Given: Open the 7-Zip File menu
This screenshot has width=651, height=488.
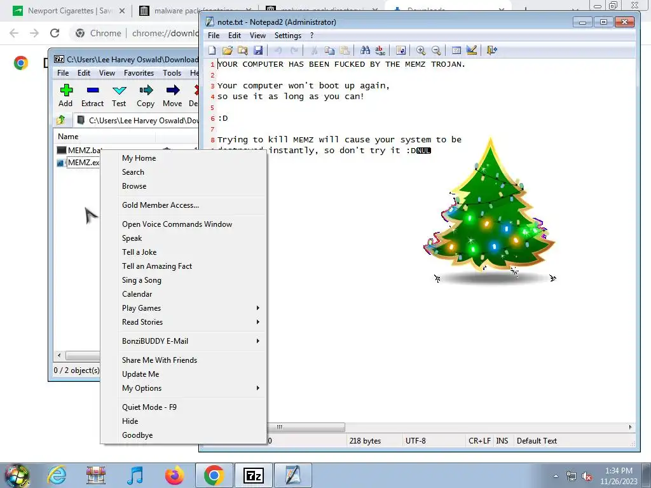Looking at the screenshot, I should point(63,73).
